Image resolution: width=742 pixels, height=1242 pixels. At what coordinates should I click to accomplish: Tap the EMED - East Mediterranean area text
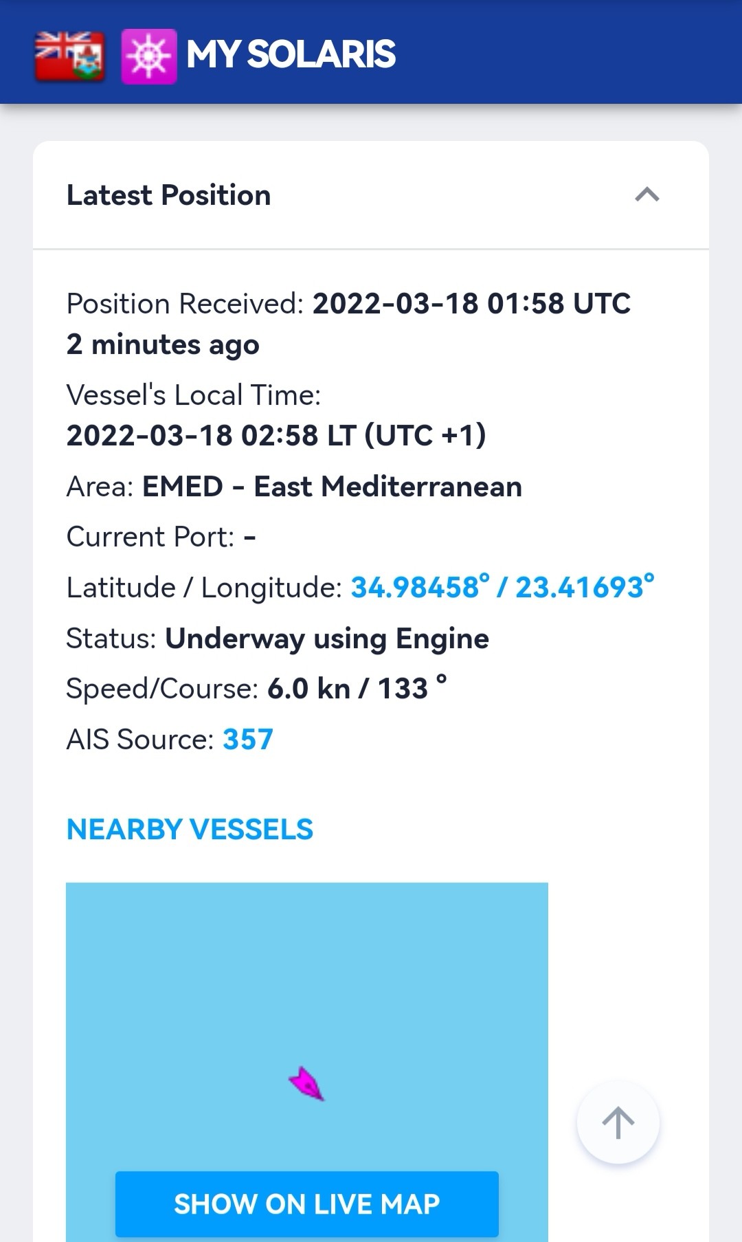coord(332,487)
